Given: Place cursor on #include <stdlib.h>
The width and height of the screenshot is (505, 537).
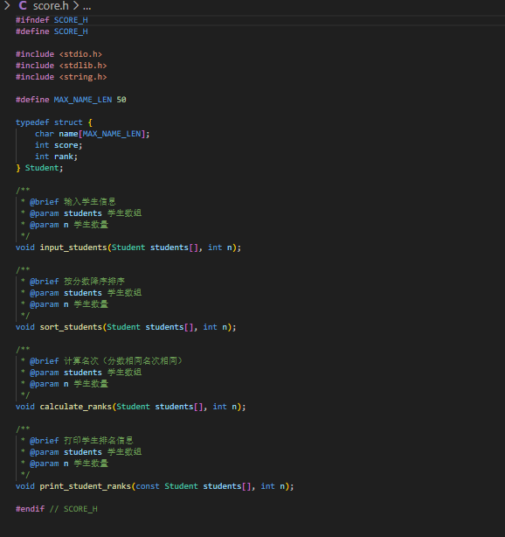Looking at the screenshot, I should [61, 66].
